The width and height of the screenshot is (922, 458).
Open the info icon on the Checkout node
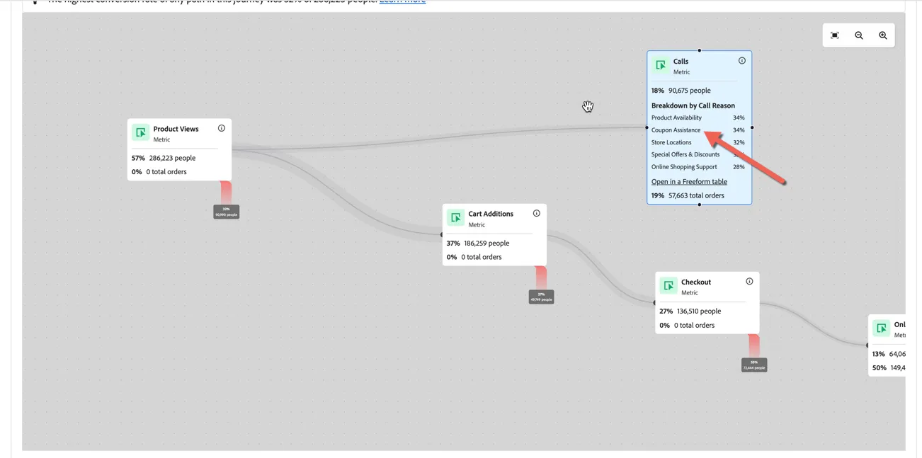[x=749, y=281]
